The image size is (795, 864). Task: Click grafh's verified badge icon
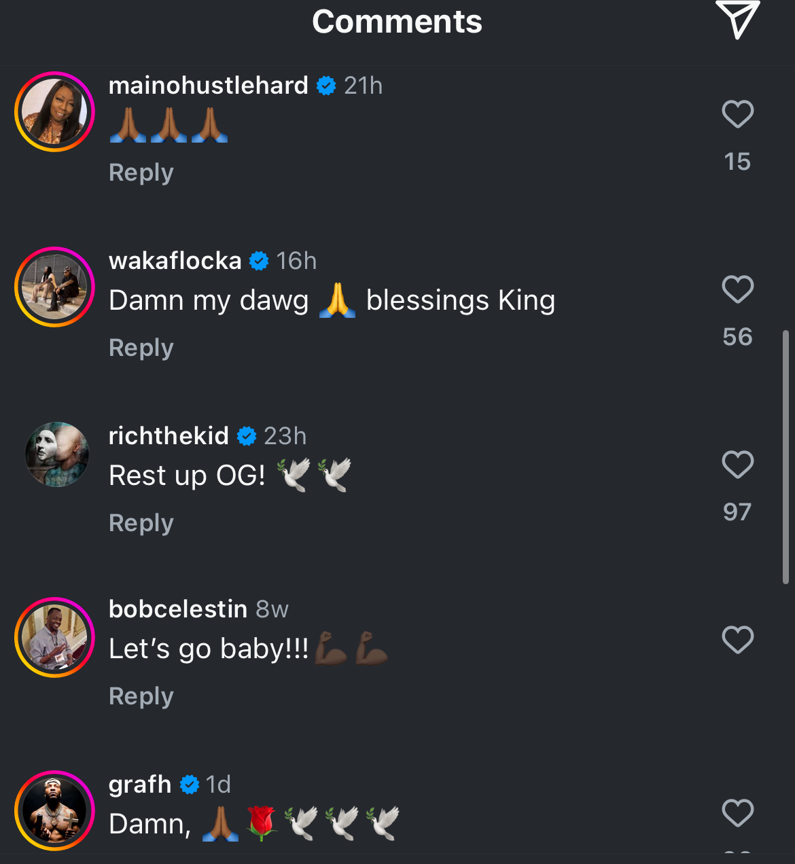[190, 785]
